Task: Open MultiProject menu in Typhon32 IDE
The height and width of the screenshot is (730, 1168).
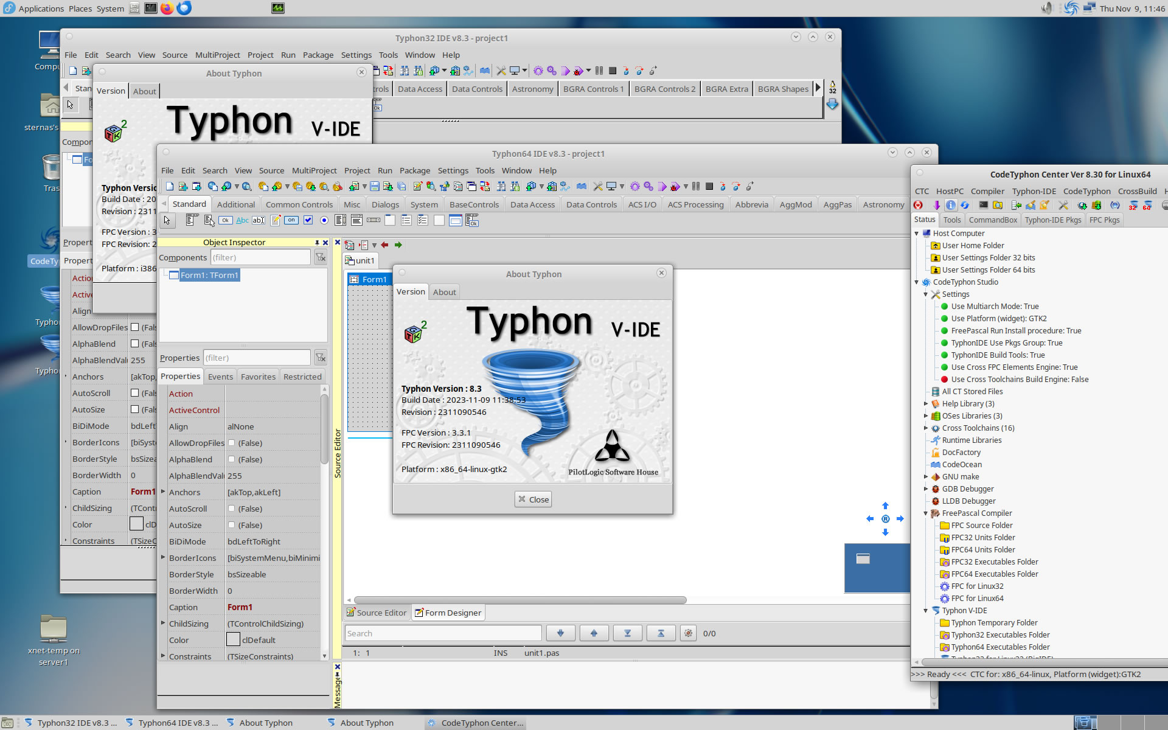Action: coord(217,55)
